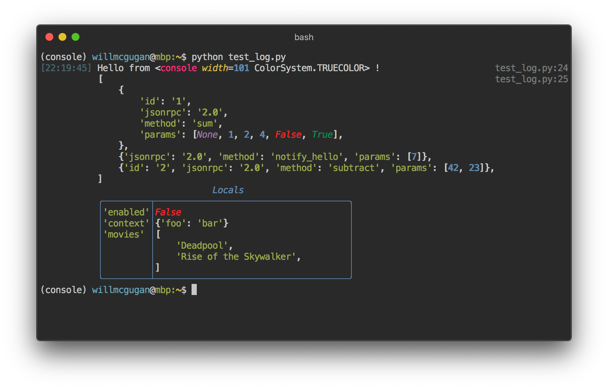Select 'Rise of the Skywalker' string
Image resolution: width=608 pixels, height=389 pixels.
coord(236,257)
